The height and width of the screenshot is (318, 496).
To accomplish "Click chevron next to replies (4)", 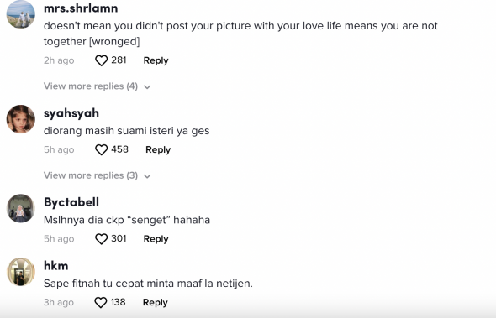I will pos(147,87).
